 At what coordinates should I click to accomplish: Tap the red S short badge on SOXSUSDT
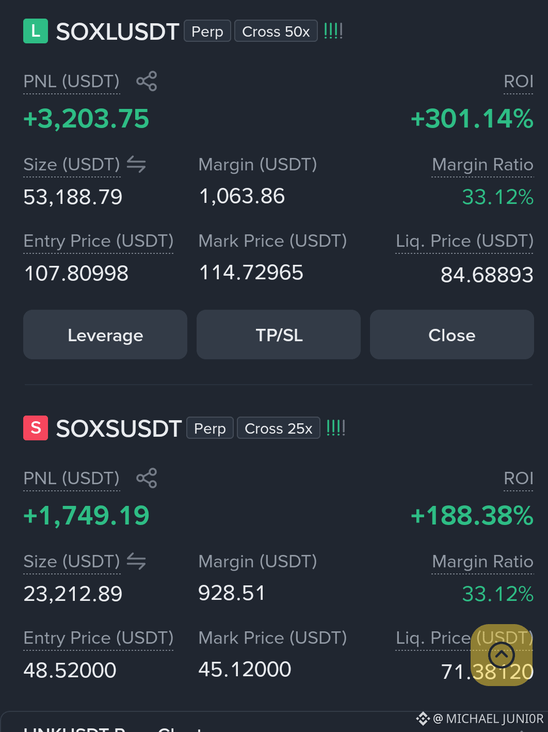point(36,428)
